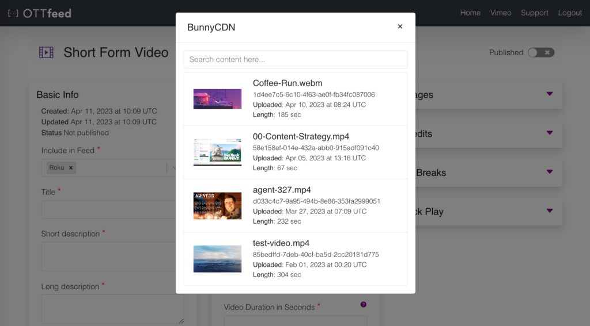The width and height of the screenshot is (590, 326).
Task: Click the upload date Mar 27, 2023
Action: (x=326, y=212)
